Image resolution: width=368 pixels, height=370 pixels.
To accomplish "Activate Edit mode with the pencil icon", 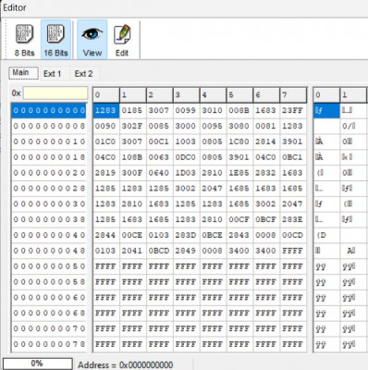I will (x=122, y=40).
